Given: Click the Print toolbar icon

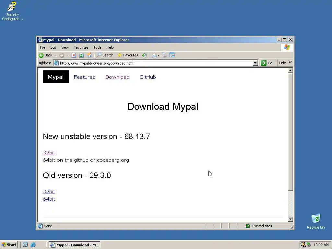Looking at the screenshot, I should [164, 55].
